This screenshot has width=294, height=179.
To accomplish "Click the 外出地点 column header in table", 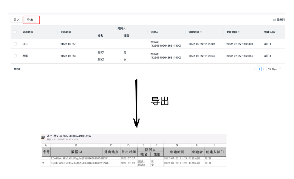I will pos(28,32).
